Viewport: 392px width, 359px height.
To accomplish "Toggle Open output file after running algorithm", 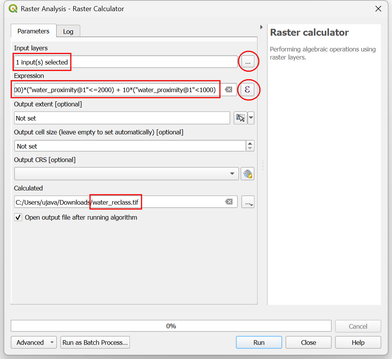I will click(x=18, y=217).
